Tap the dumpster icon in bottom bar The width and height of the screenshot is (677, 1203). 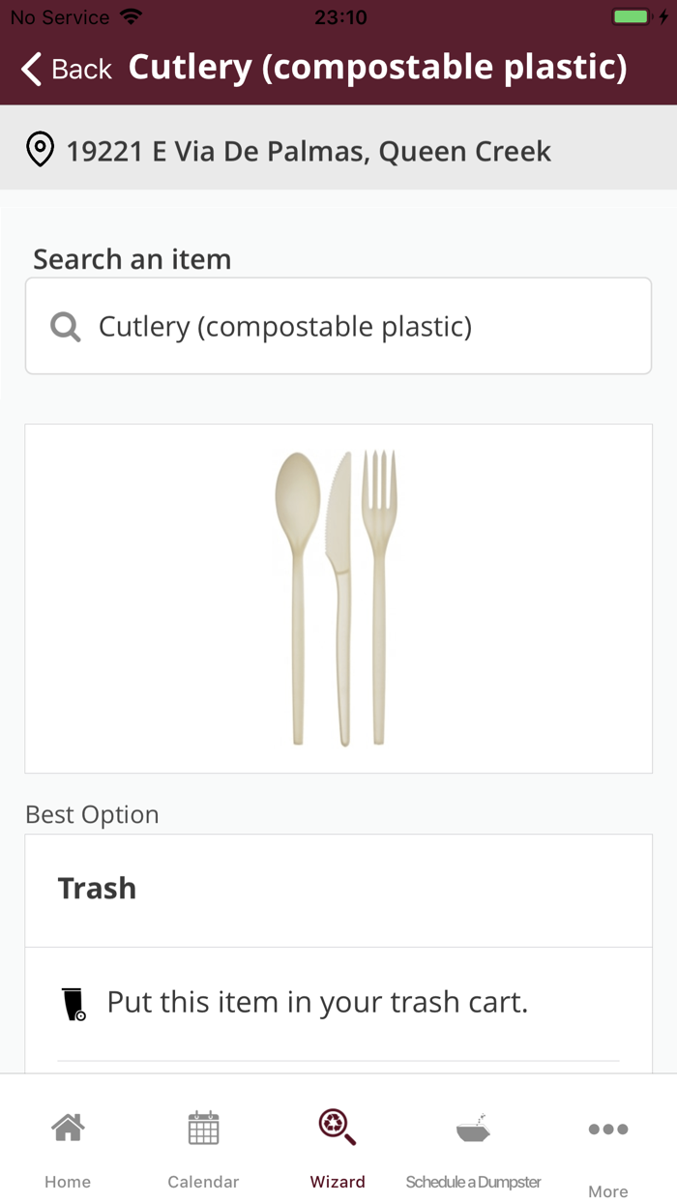[x=473, y=1129]
